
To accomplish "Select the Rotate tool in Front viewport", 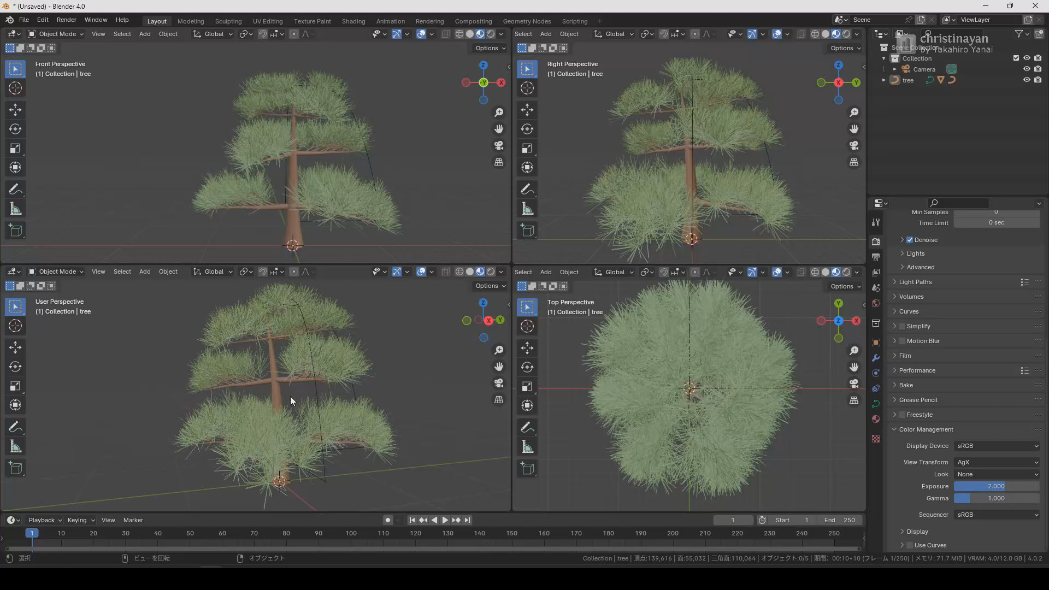I will point(15,129).
